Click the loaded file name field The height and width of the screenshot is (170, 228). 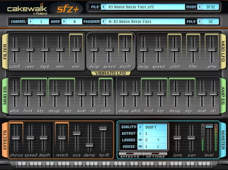[x=145, y=7]
